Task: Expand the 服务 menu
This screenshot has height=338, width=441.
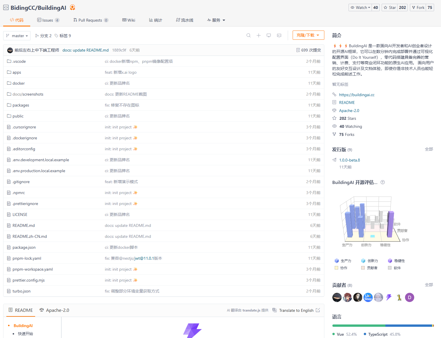Action: (216, 20)
